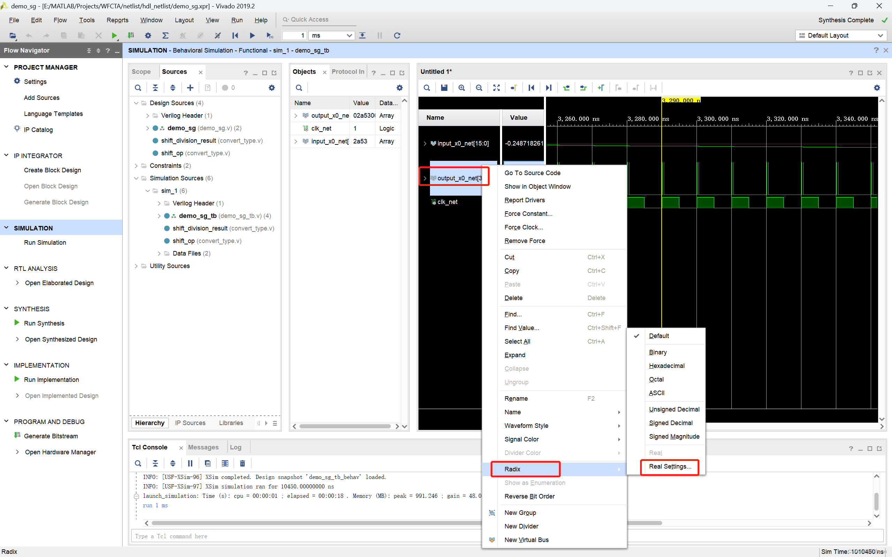Click Open Elaborated Design under RTL Analysis
892x557 pixels.
pyautogui.click(x=59, y=283)
